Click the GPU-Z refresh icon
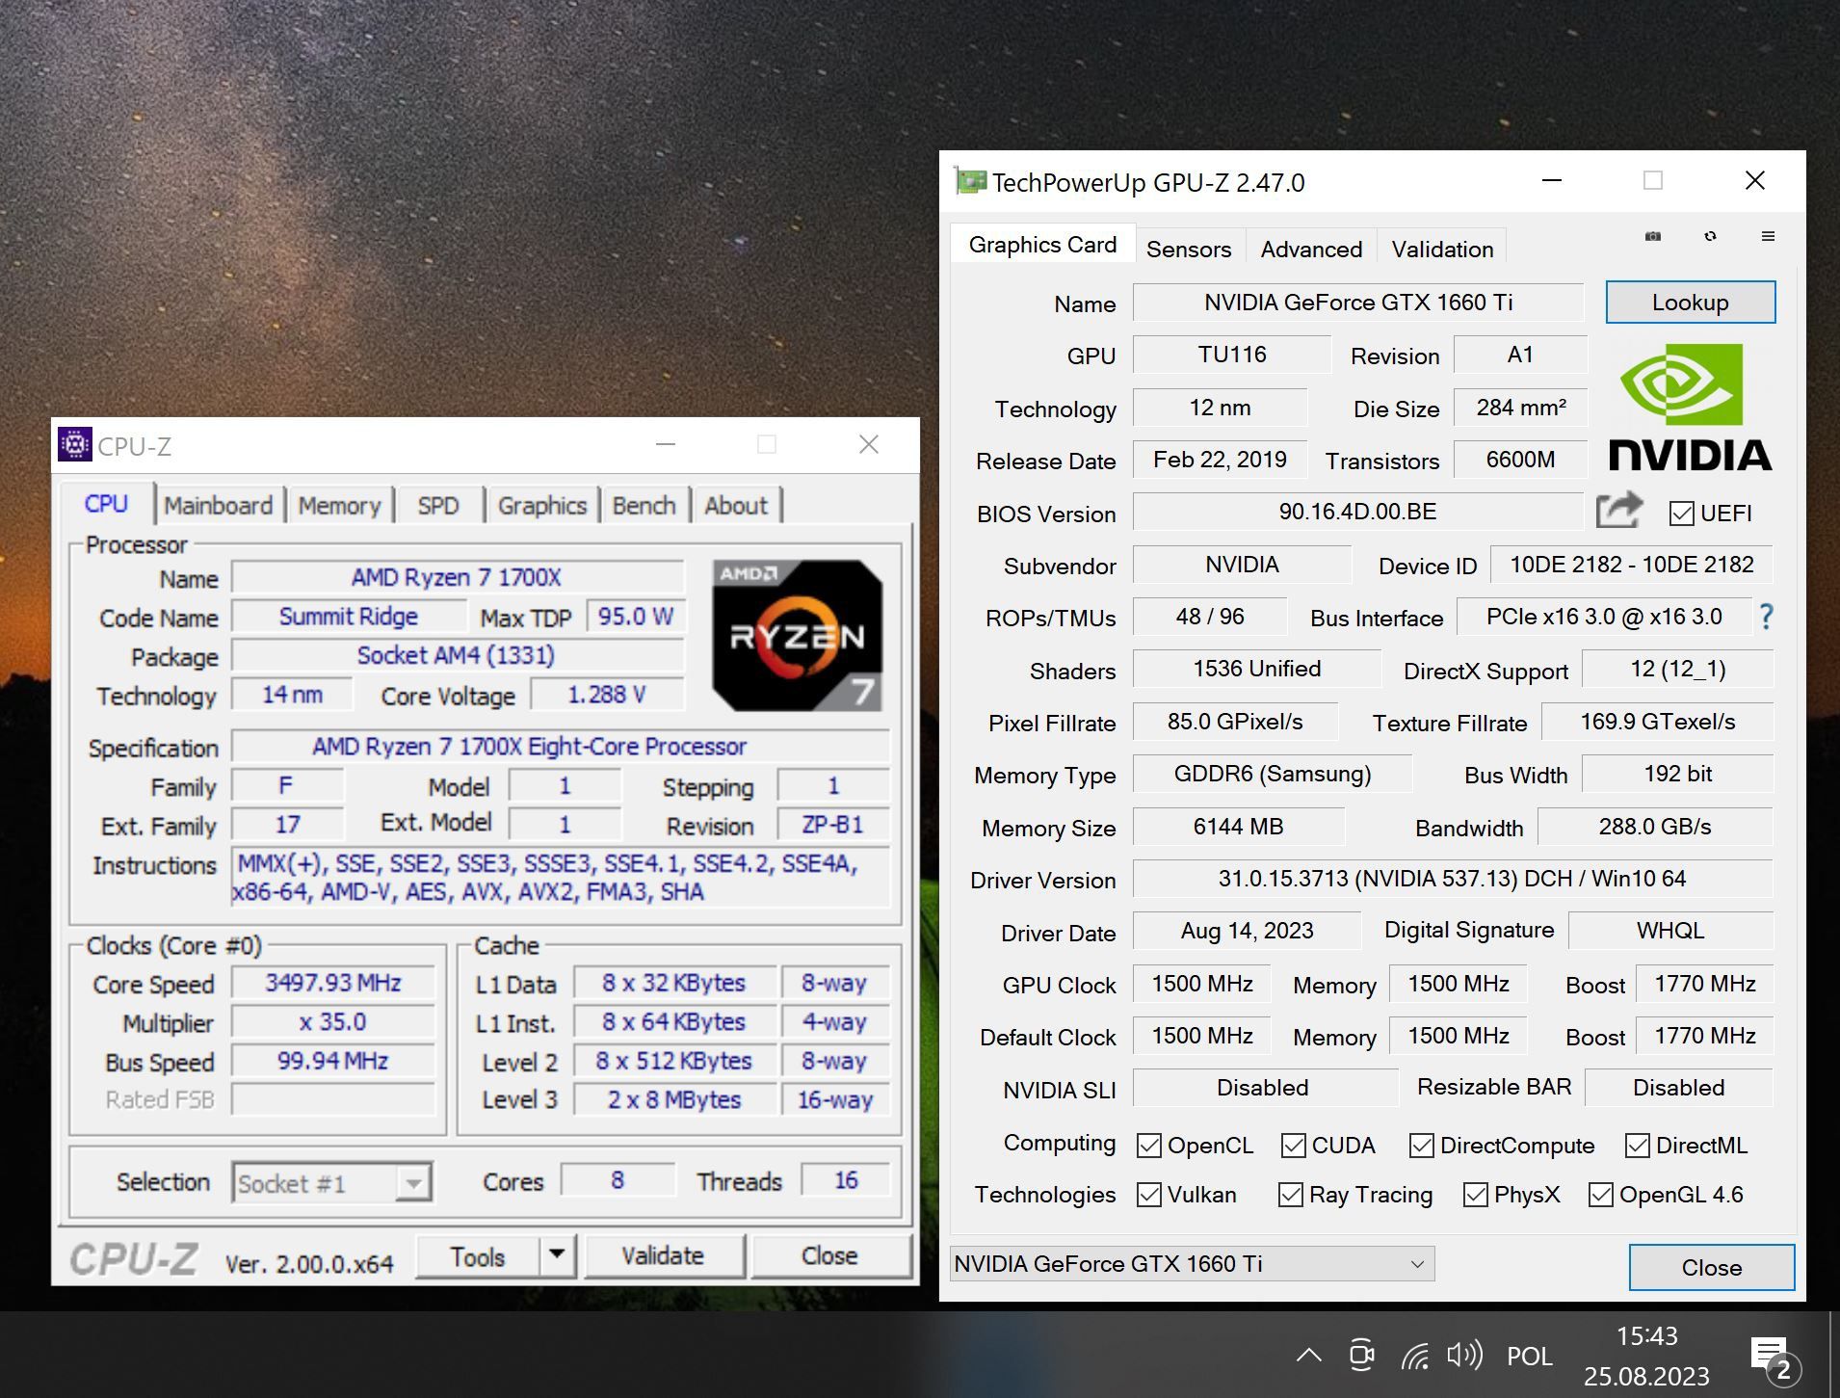The image size is (1840, 1398). tap(1710, 236)
